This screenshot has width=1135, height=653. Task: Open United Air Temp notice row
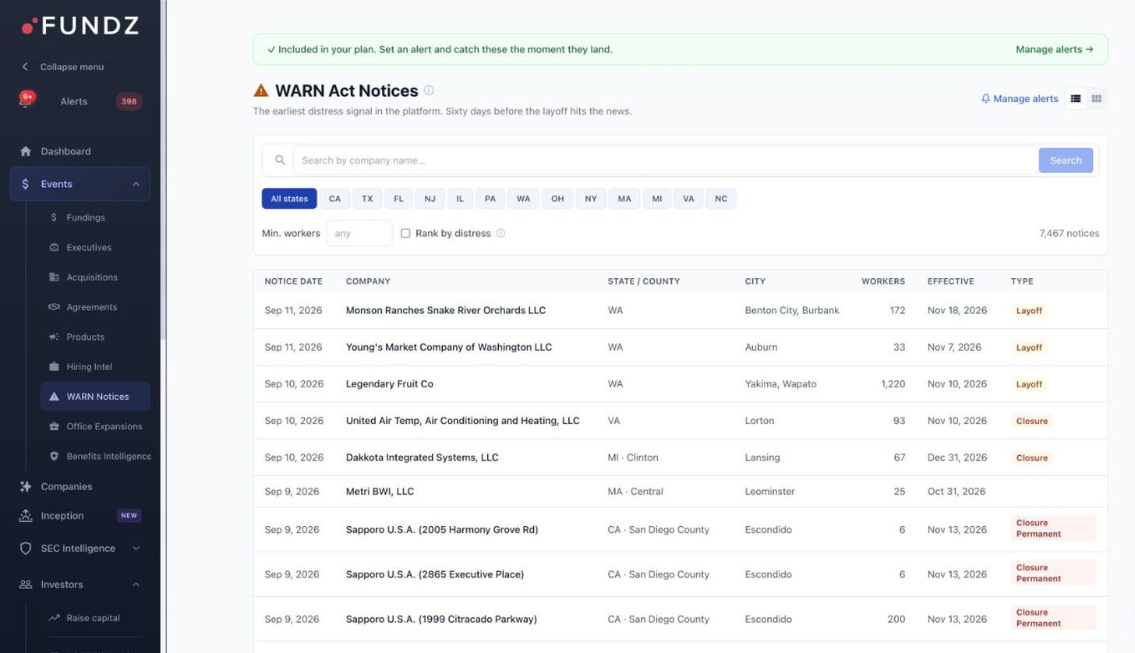(680, 421)
